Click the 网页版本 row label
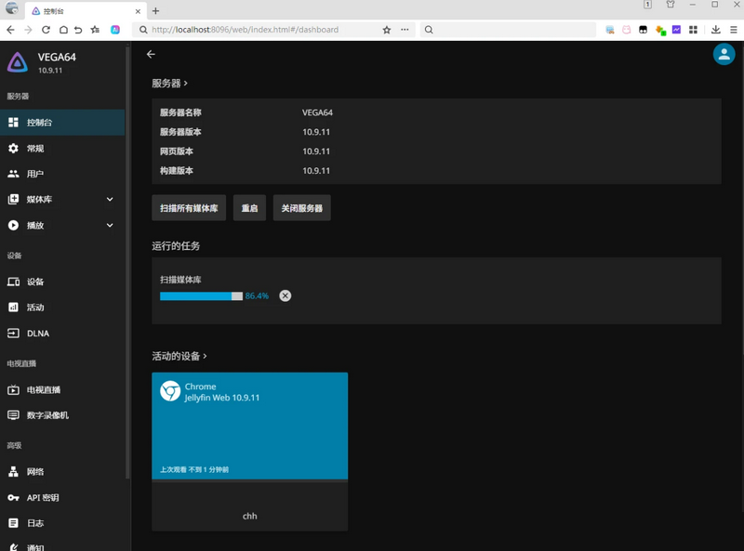Screen dimensions: 744x551 (177, 151)
